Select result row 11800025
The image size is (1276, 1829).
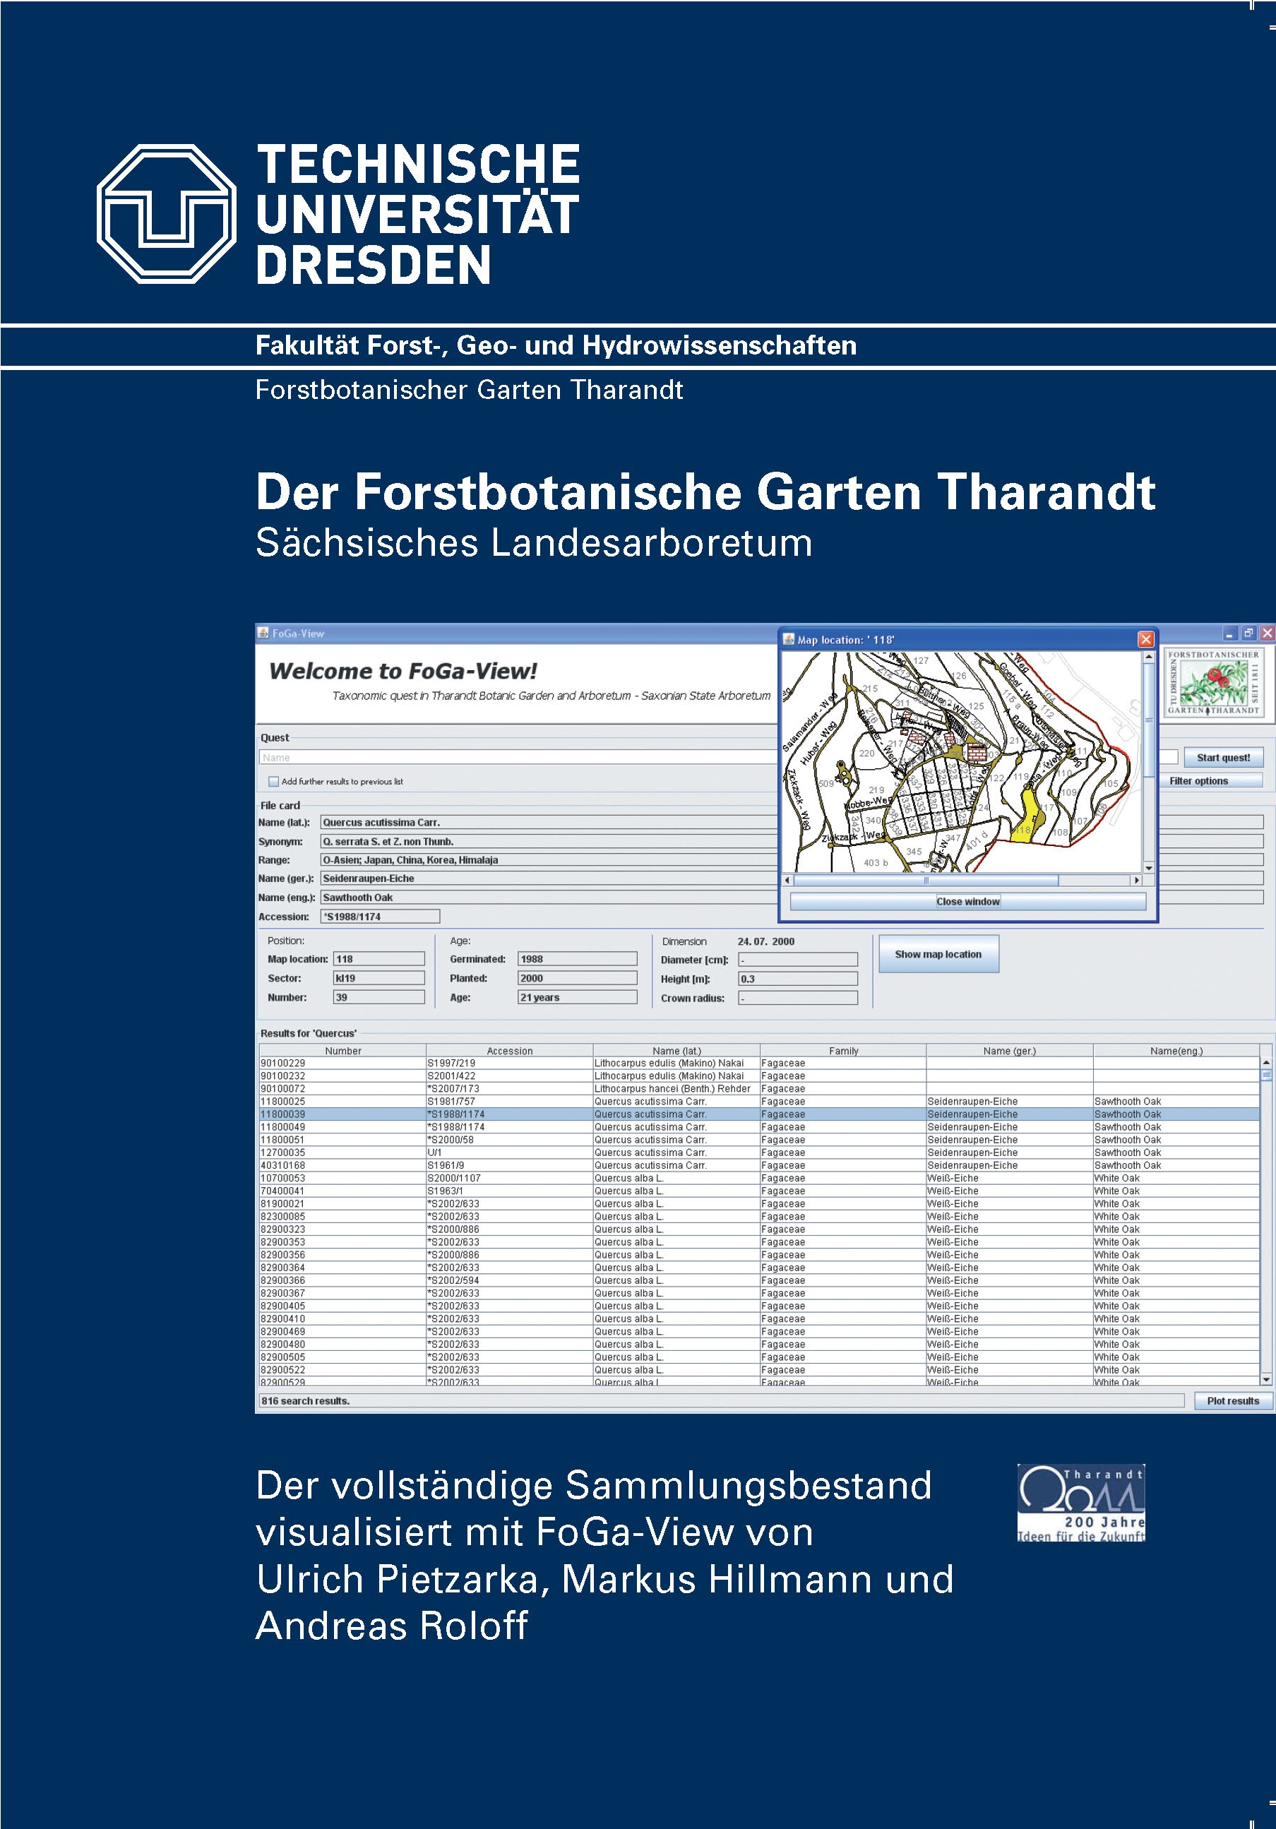(760, 1102)
